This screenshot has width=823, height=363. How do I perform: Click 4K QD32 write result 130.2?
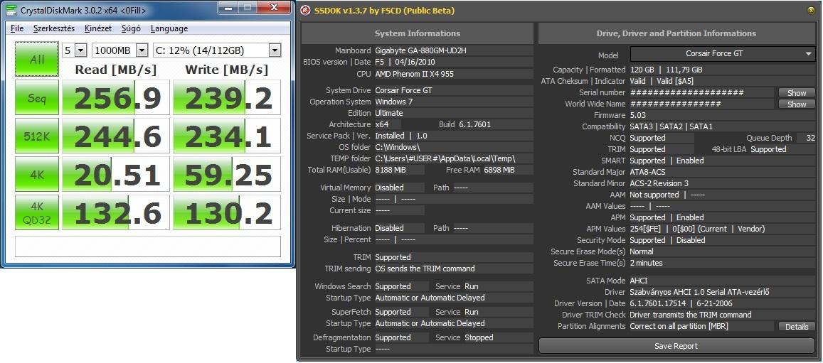tap(228, 212)
